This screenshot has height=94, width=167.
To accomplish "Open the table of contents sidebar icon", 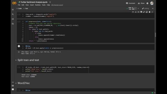I will tap(13, 10).
